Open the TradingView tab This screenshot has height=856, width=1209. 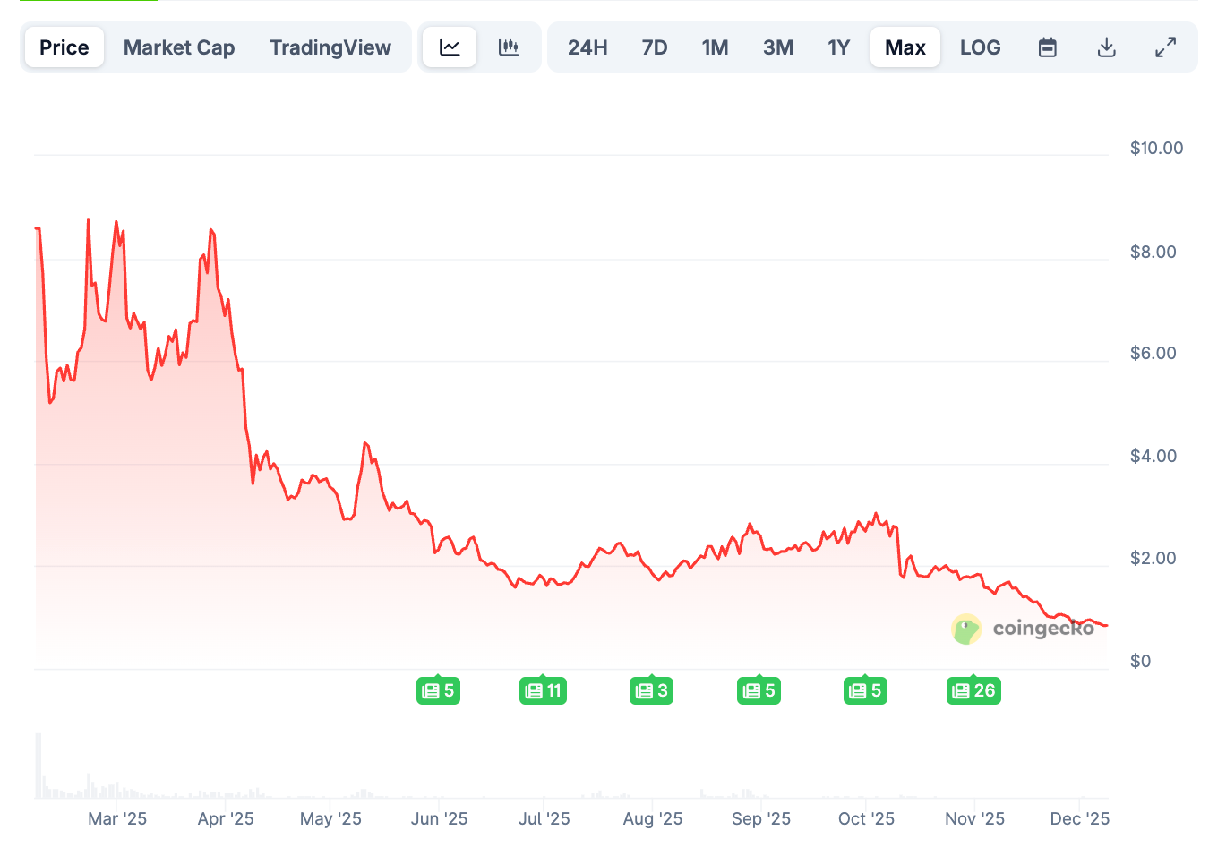[330, 47]
